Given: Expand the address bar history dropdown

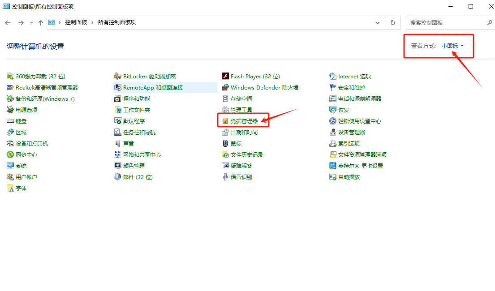Looking at the screenshot, I should 378,23.
